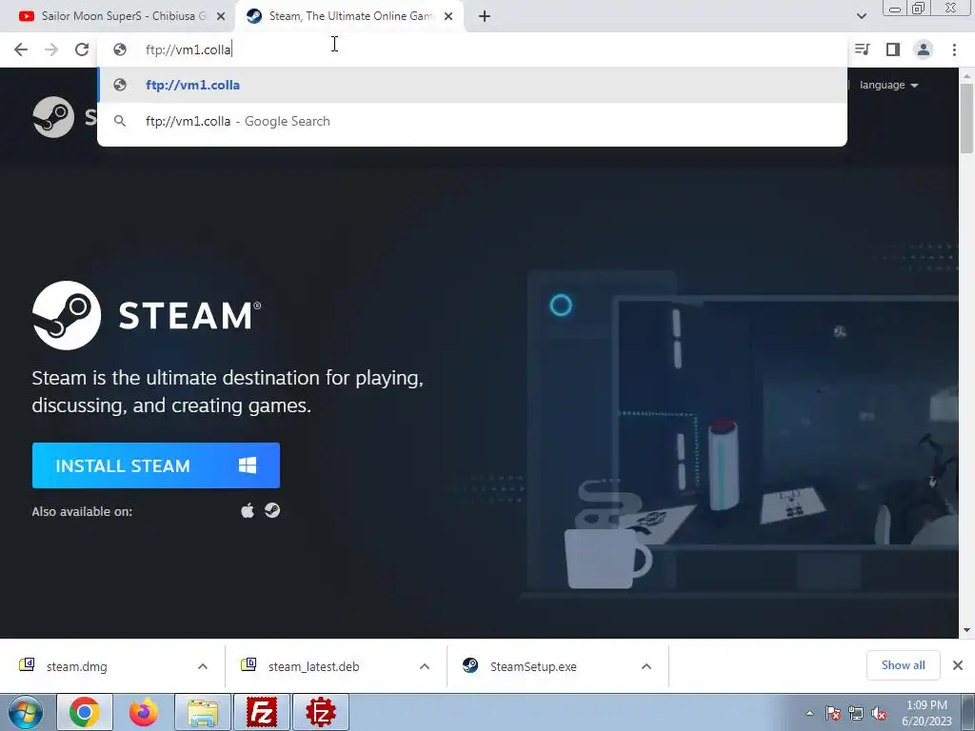Click the Action Center flag tray icon
This screenshot has width=975, height=731.
833,714
